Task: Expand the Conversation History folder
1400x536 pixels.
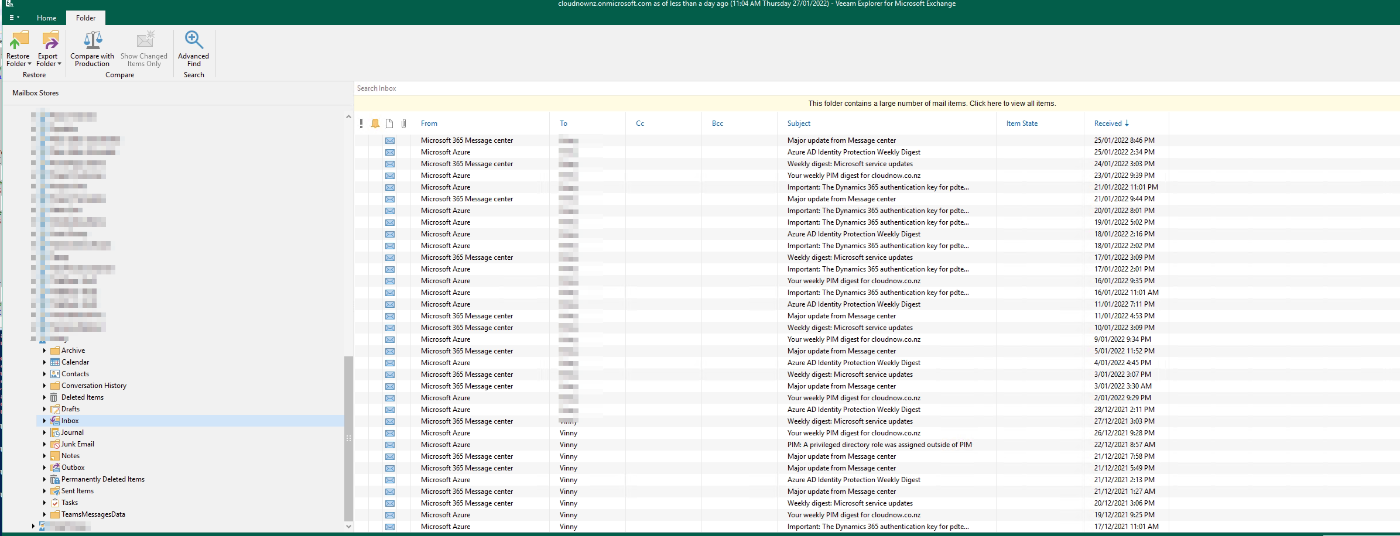Action: coord(45,386)
